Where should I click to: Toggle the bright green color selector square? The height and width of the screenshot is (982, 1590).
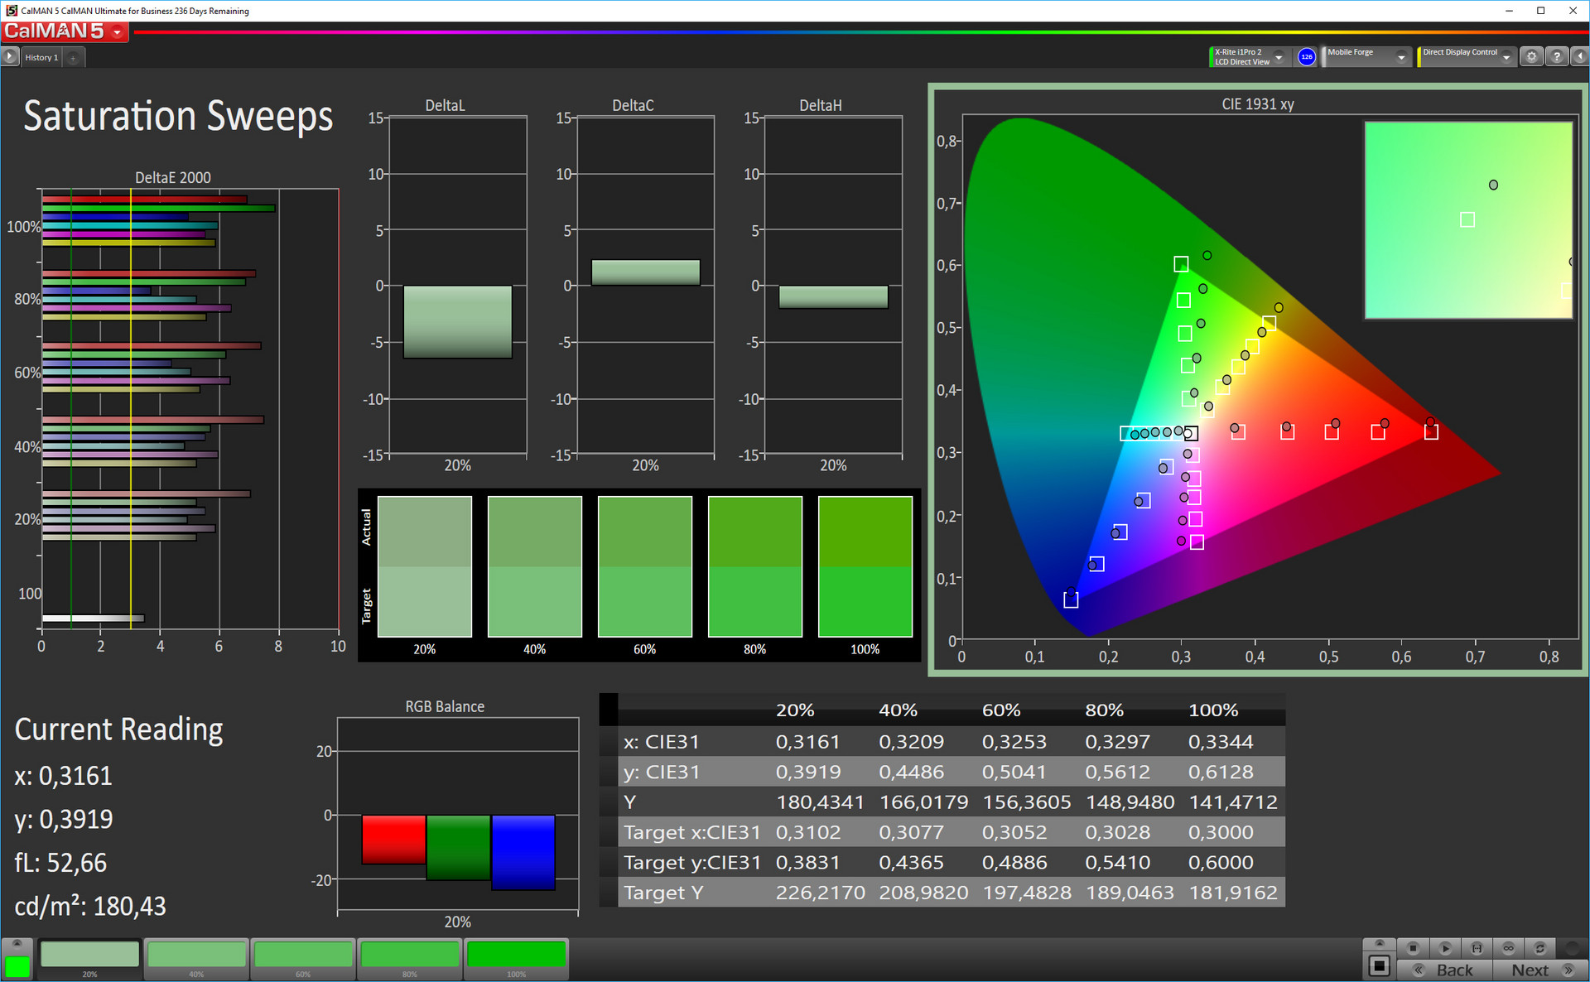point(17,965)
